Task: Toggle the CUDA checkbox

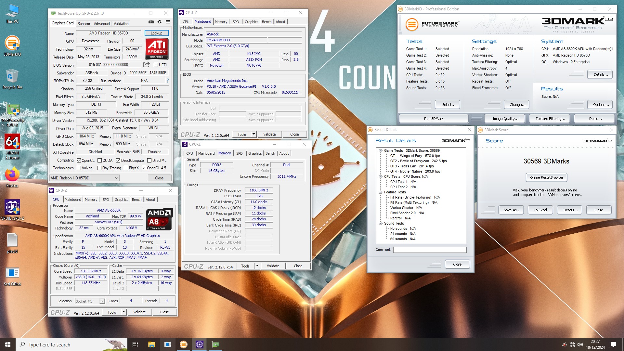Action: (99, 161)
